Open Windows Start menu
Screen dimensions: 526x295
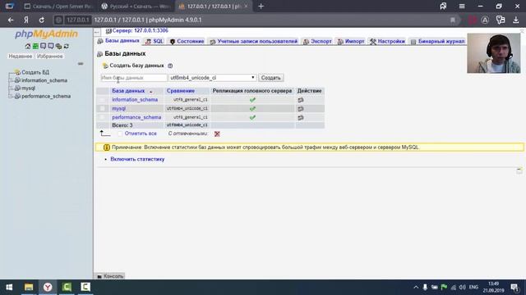[x=9, y=287]
